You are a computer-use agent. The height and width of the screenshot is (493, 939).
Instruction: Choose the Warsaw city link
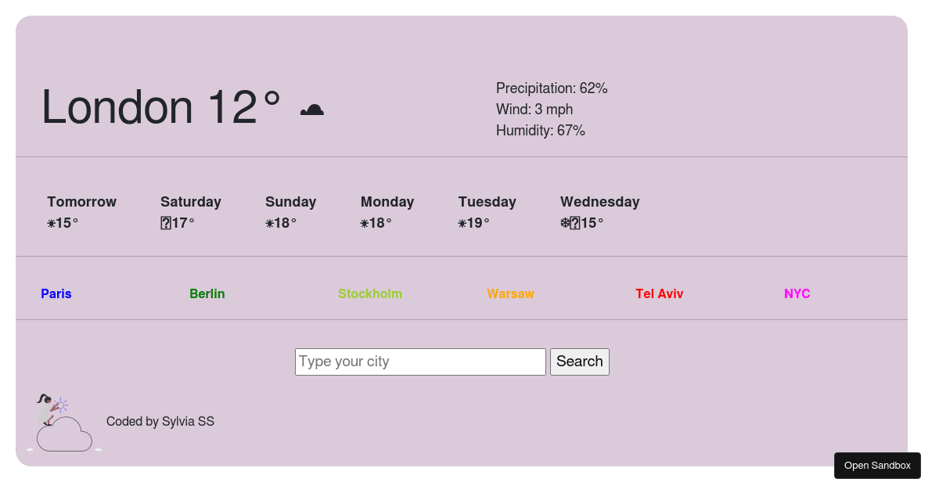tap(510, 294)
